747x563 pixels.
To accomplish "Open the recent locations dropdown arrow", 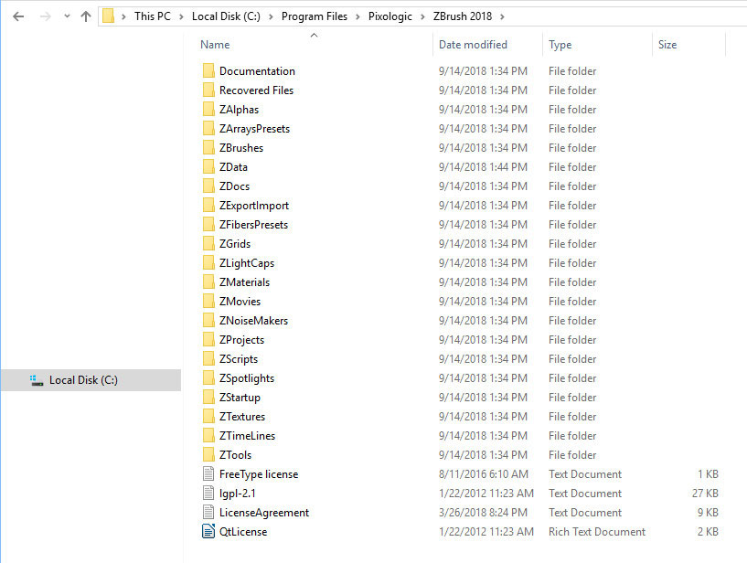I will (x=67, y=16).
